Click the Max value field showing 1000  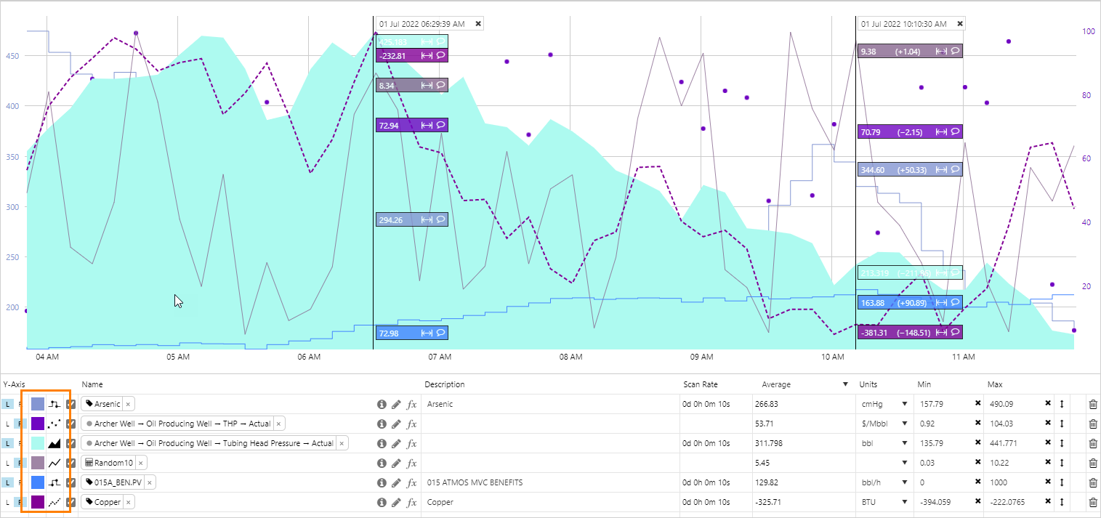[x=1014, y=482]
